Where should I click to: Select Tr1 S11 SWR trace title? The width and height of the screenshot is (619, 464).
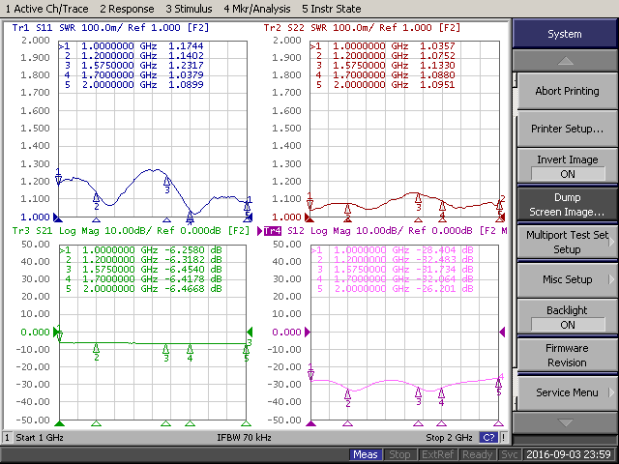110,28
